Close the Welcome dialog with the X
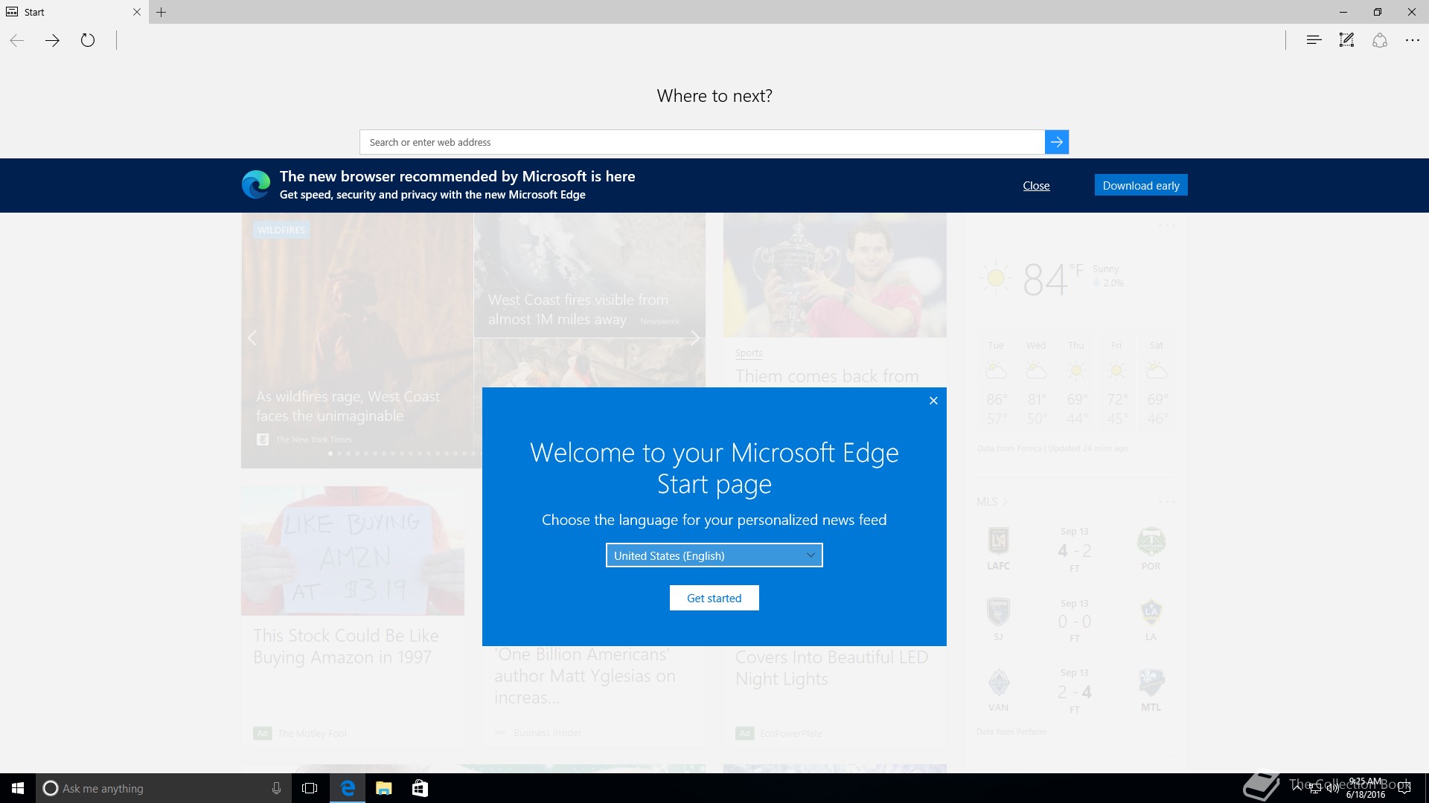This screenshot has width=1429, height=803. [x=933, y=401]
